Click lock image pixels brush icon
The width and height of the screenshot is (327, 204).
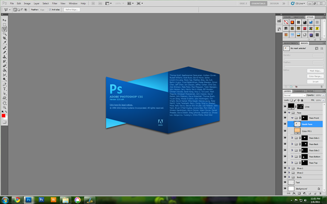coord(295,100)
